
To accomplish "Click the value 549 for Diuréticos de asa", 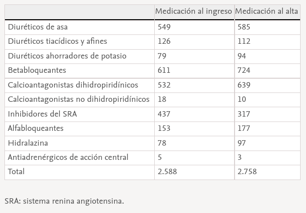I will point(164,27).
